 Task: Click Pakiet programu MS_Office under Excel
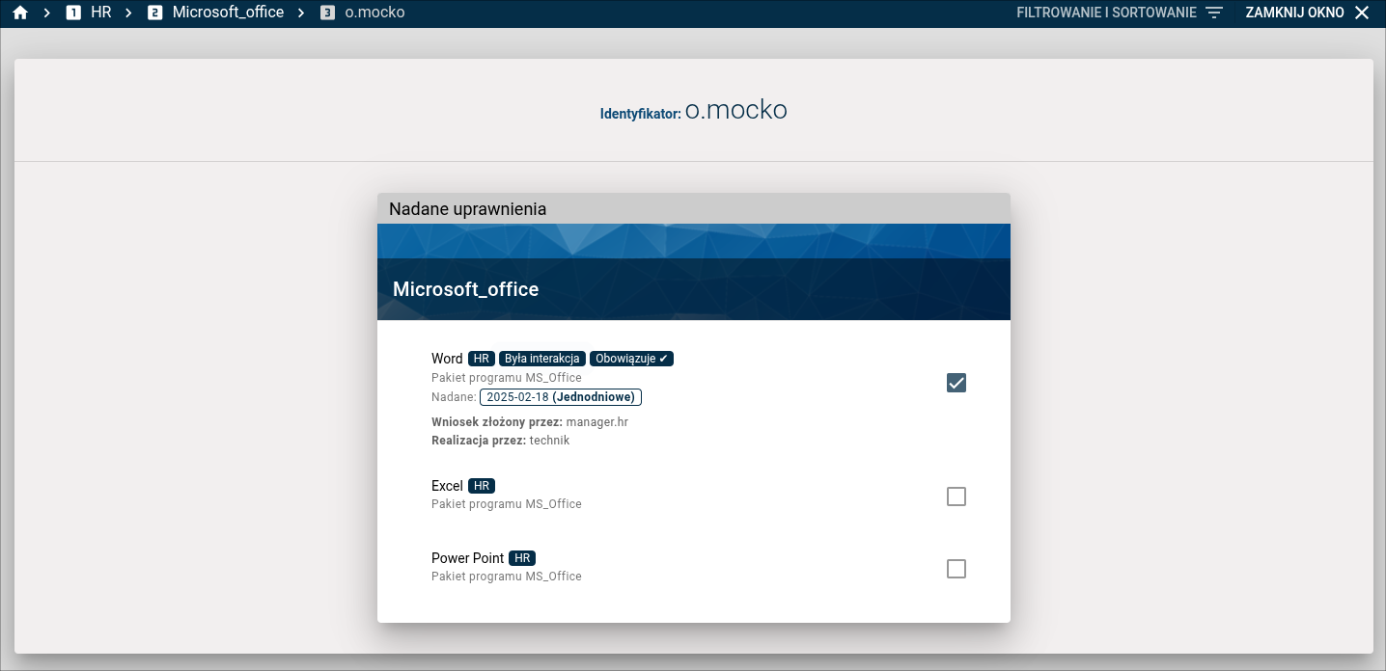[507, 504]
